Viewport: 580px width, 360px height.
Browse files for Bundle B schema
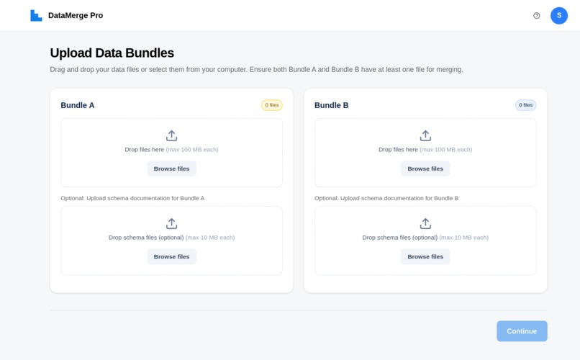[425, 257]
